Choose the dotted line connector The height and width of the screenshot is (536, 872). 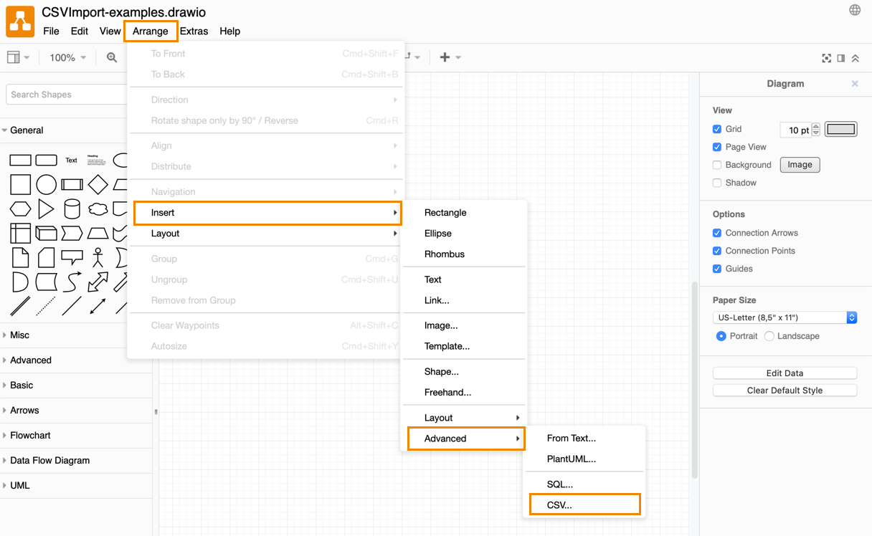click(x=46, y=307)
